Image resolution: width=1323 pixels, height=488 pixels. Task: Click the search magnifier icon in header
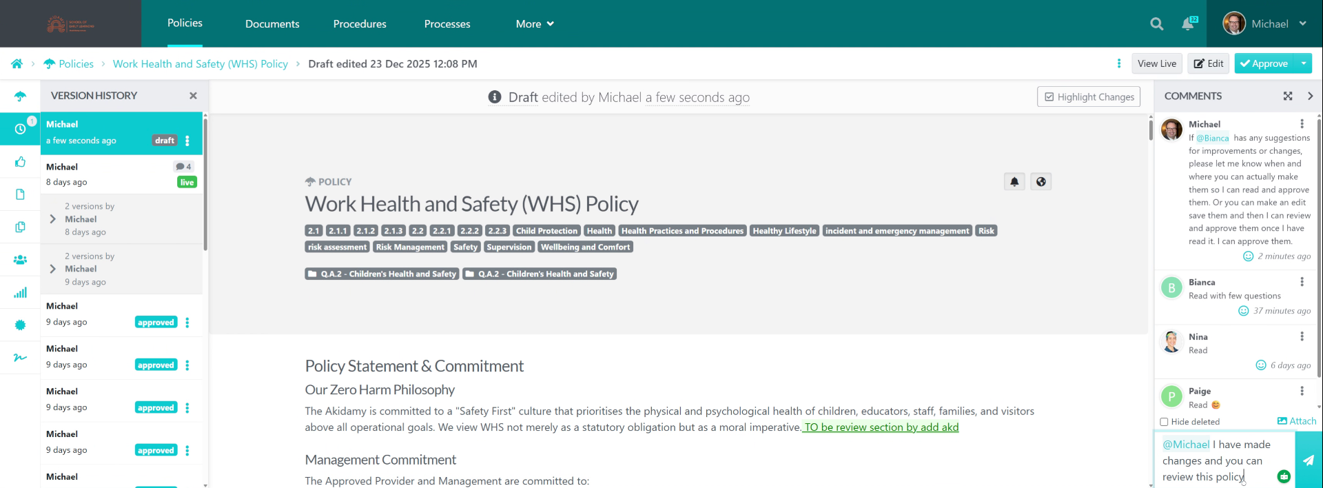coord(1156,24)
